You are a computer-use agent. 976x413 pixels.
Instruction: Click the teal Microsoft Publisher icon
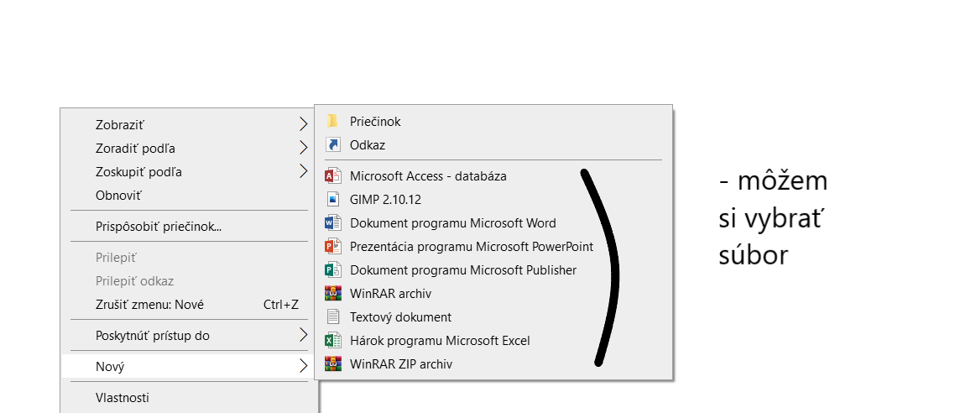tap(333, 270)
